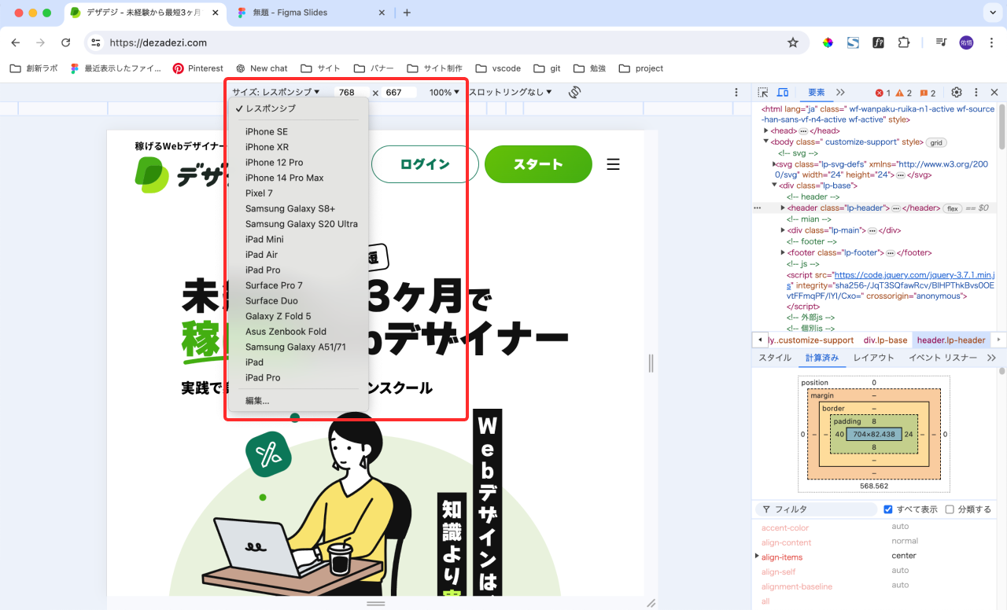Click the grid badge on body
Viewport: 1007px width, 610px height.
pyautogui.click(x=936, y=142)
